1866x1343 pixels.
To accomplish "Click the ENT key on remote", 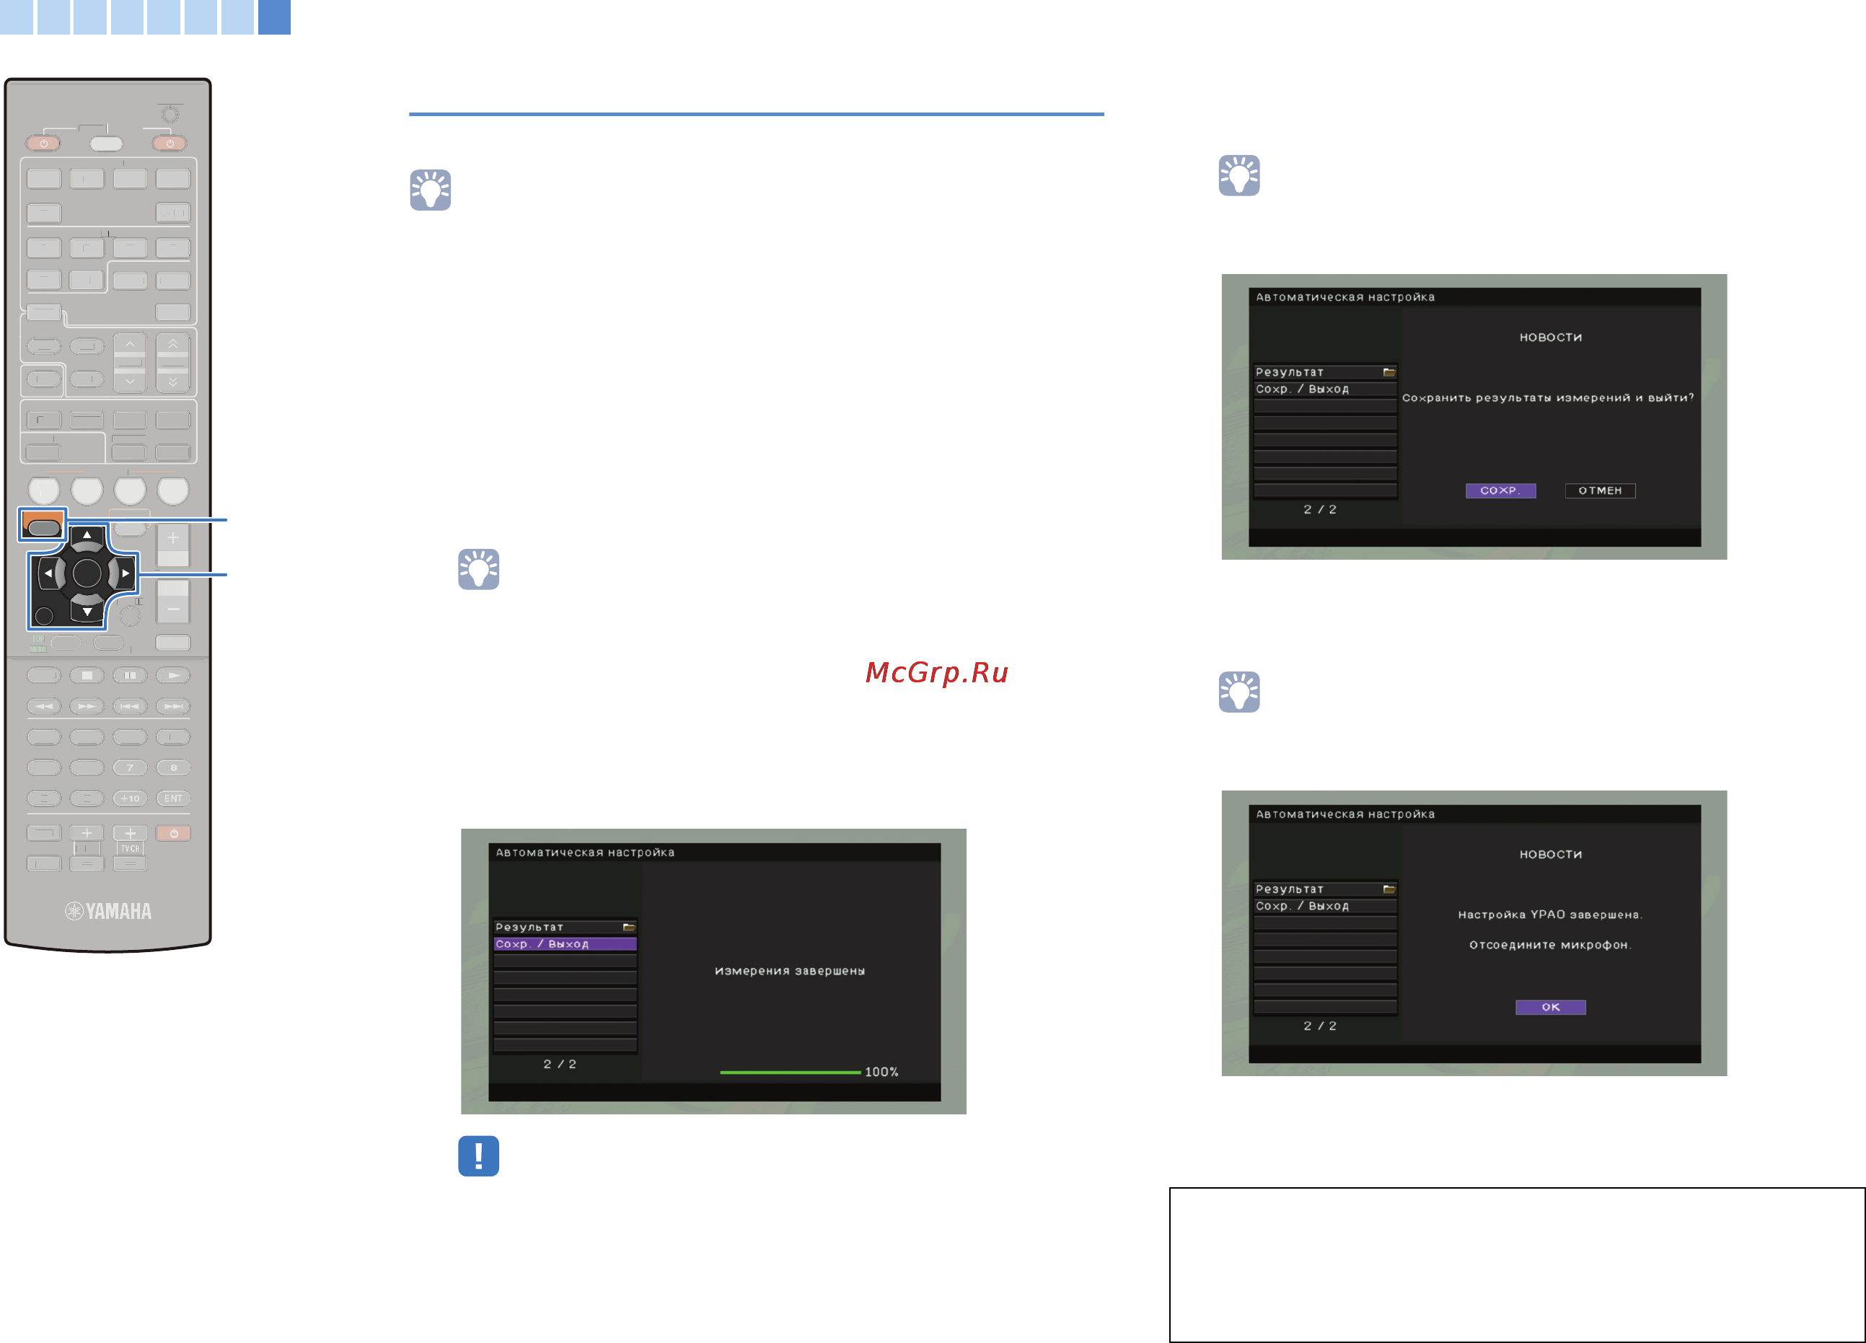I will 174,798.
